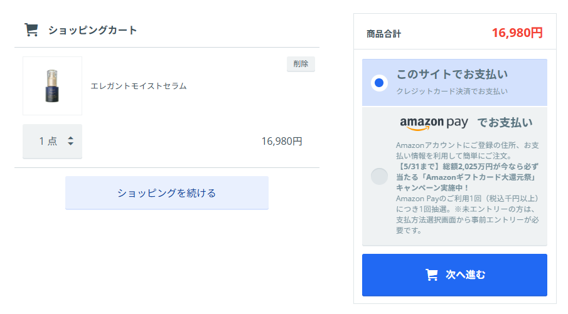Click the shopping cart icon in the header
Screen dimensions: 568x314
point(31,30)
